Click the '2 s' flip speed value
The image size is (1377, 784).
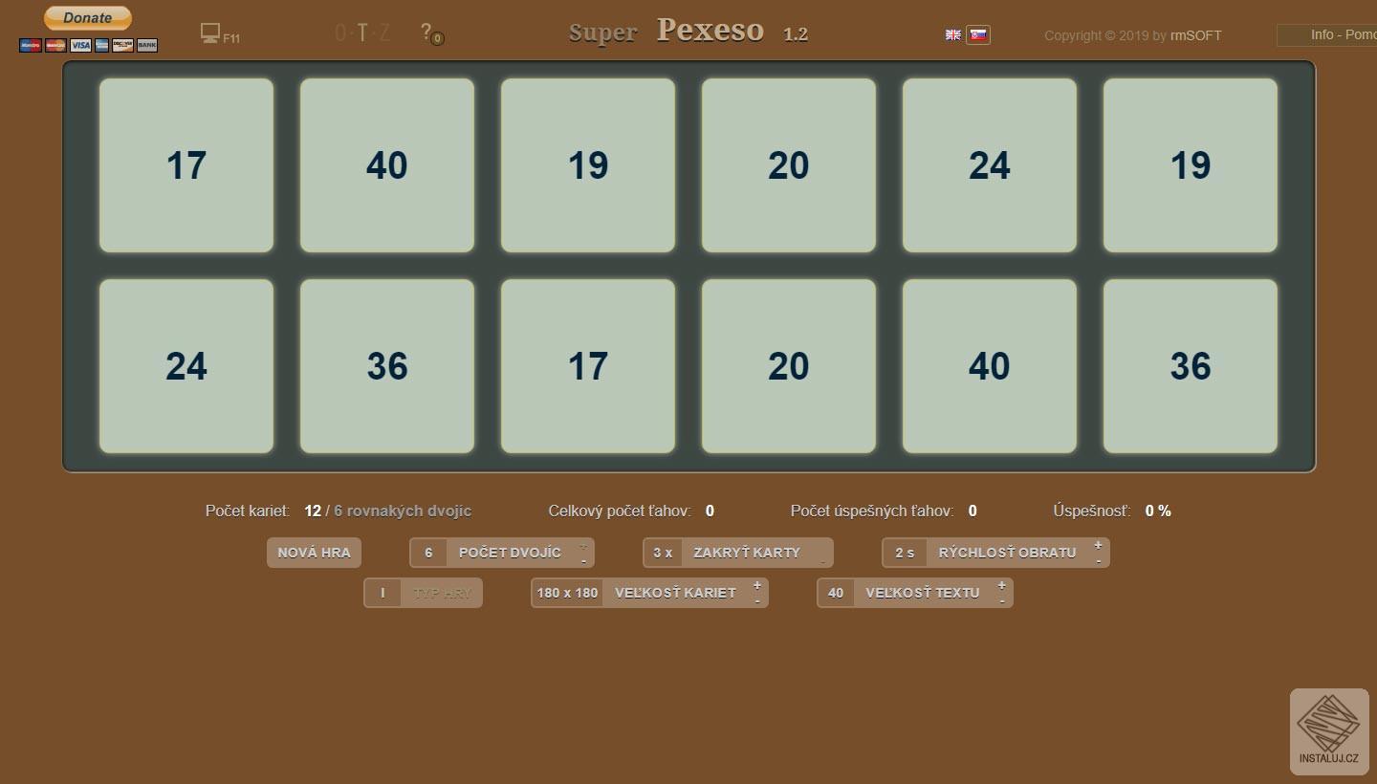(905, 553)
